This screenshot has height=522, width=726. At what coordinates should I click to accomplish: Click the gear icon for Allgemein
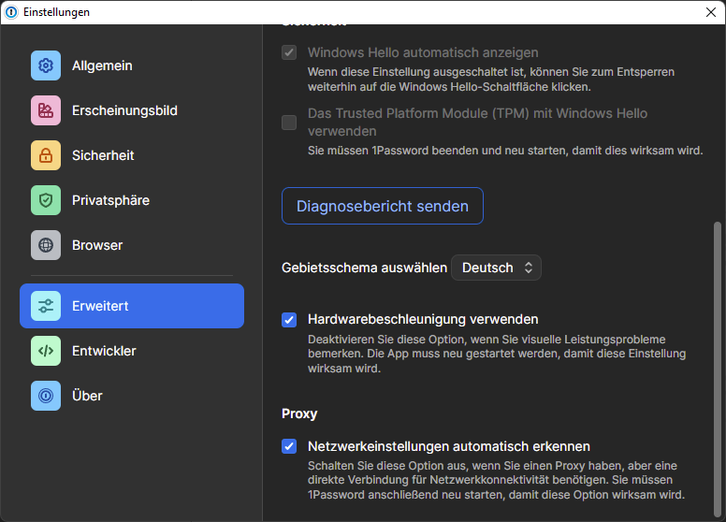click(x=46, y=65)
